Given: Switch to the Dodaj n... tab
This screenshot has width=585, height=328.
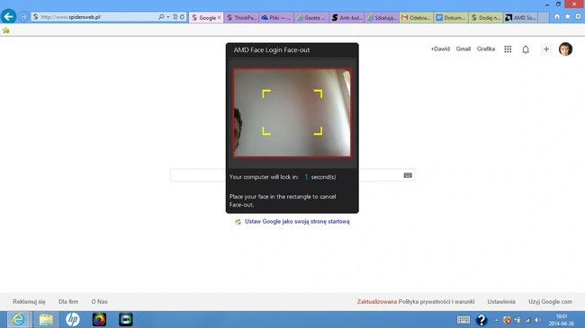Looking at the screenshot, I should pyautogui.click(x=486, y=17).
